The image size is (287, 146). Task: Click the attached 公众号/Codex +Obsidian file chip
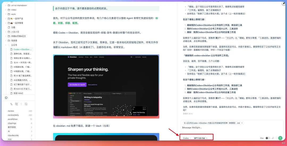213,123
